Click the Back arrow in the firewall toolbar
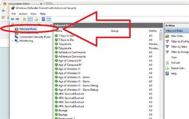Image resolution: width=189 pixels, height=119 pixels. [12, 19]
